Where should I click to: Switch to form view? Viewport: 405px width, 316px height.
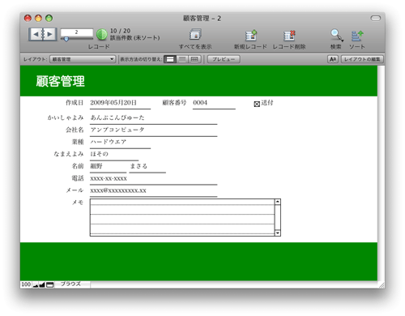[x=170, y=59]
